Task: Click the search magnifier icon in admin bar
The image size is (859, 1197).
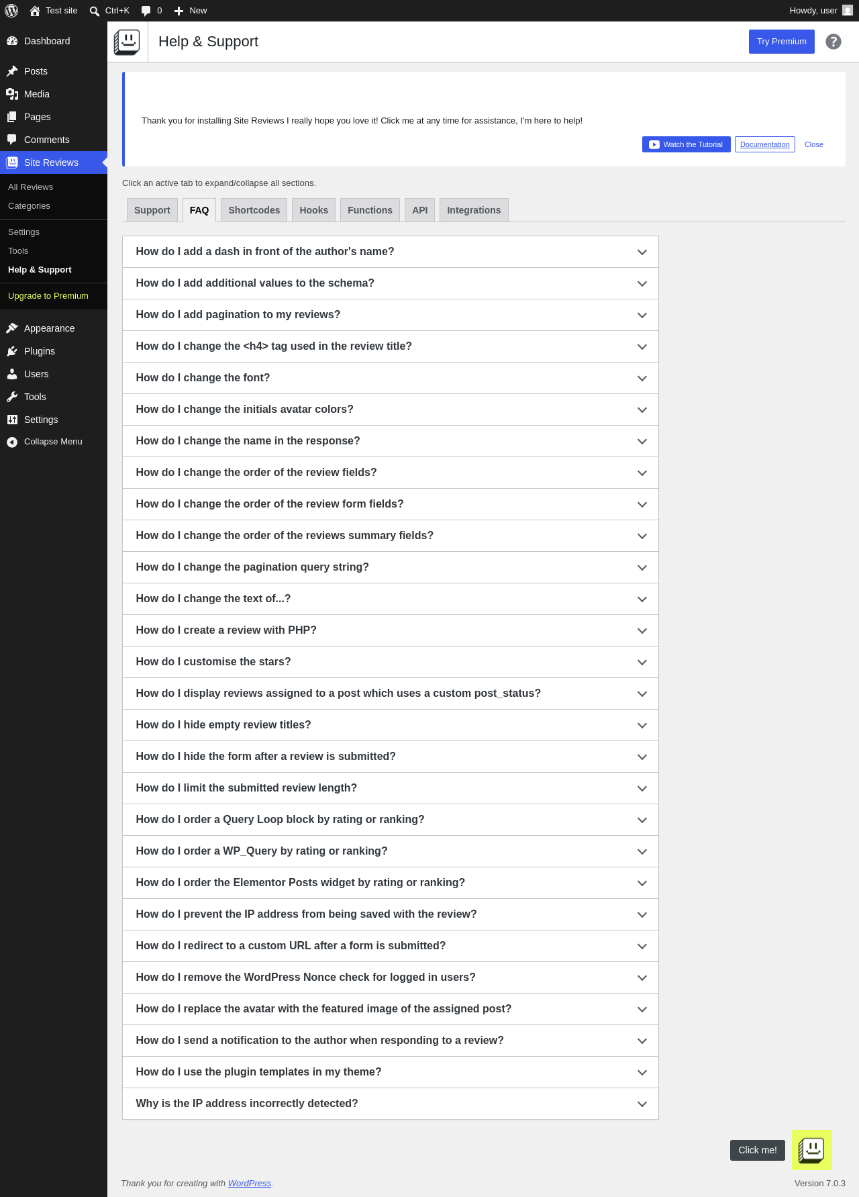Action: (x=95, y=11)
